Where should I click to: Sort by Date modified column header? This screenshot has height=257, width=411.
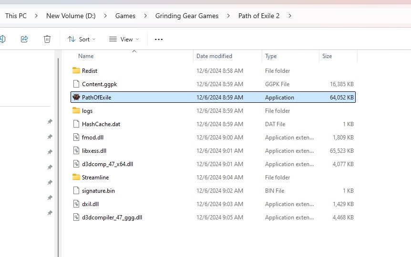point(214,56)
